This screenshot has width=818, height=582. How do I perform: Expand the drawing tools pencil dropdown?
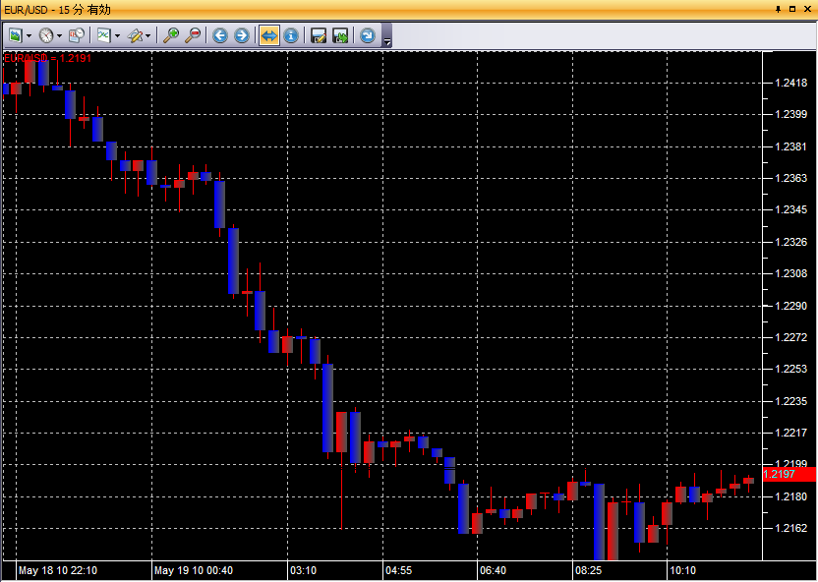coord(148,36)
